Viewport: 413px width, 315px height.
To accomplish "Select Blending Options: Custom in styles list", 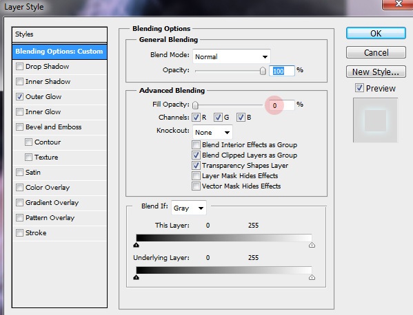I will (x=59, y=52).
